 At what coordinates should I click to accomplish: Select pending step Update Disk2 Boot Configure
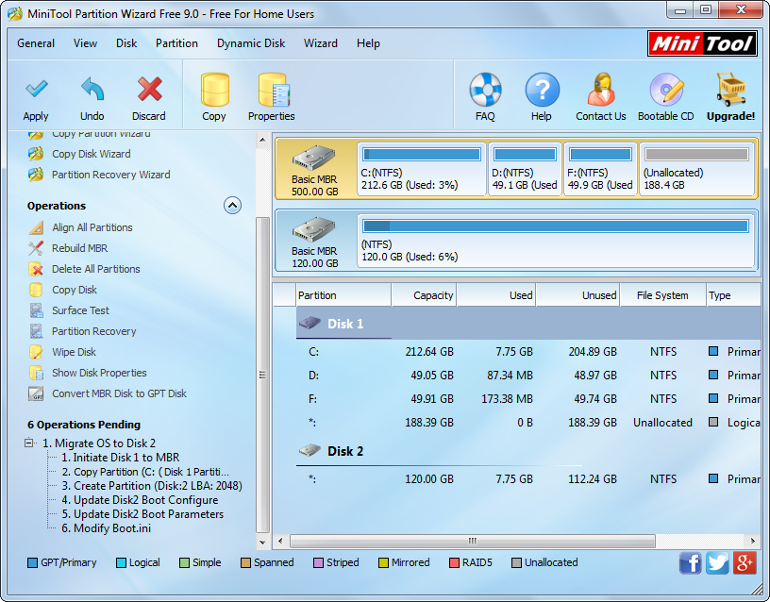(140, 500)
